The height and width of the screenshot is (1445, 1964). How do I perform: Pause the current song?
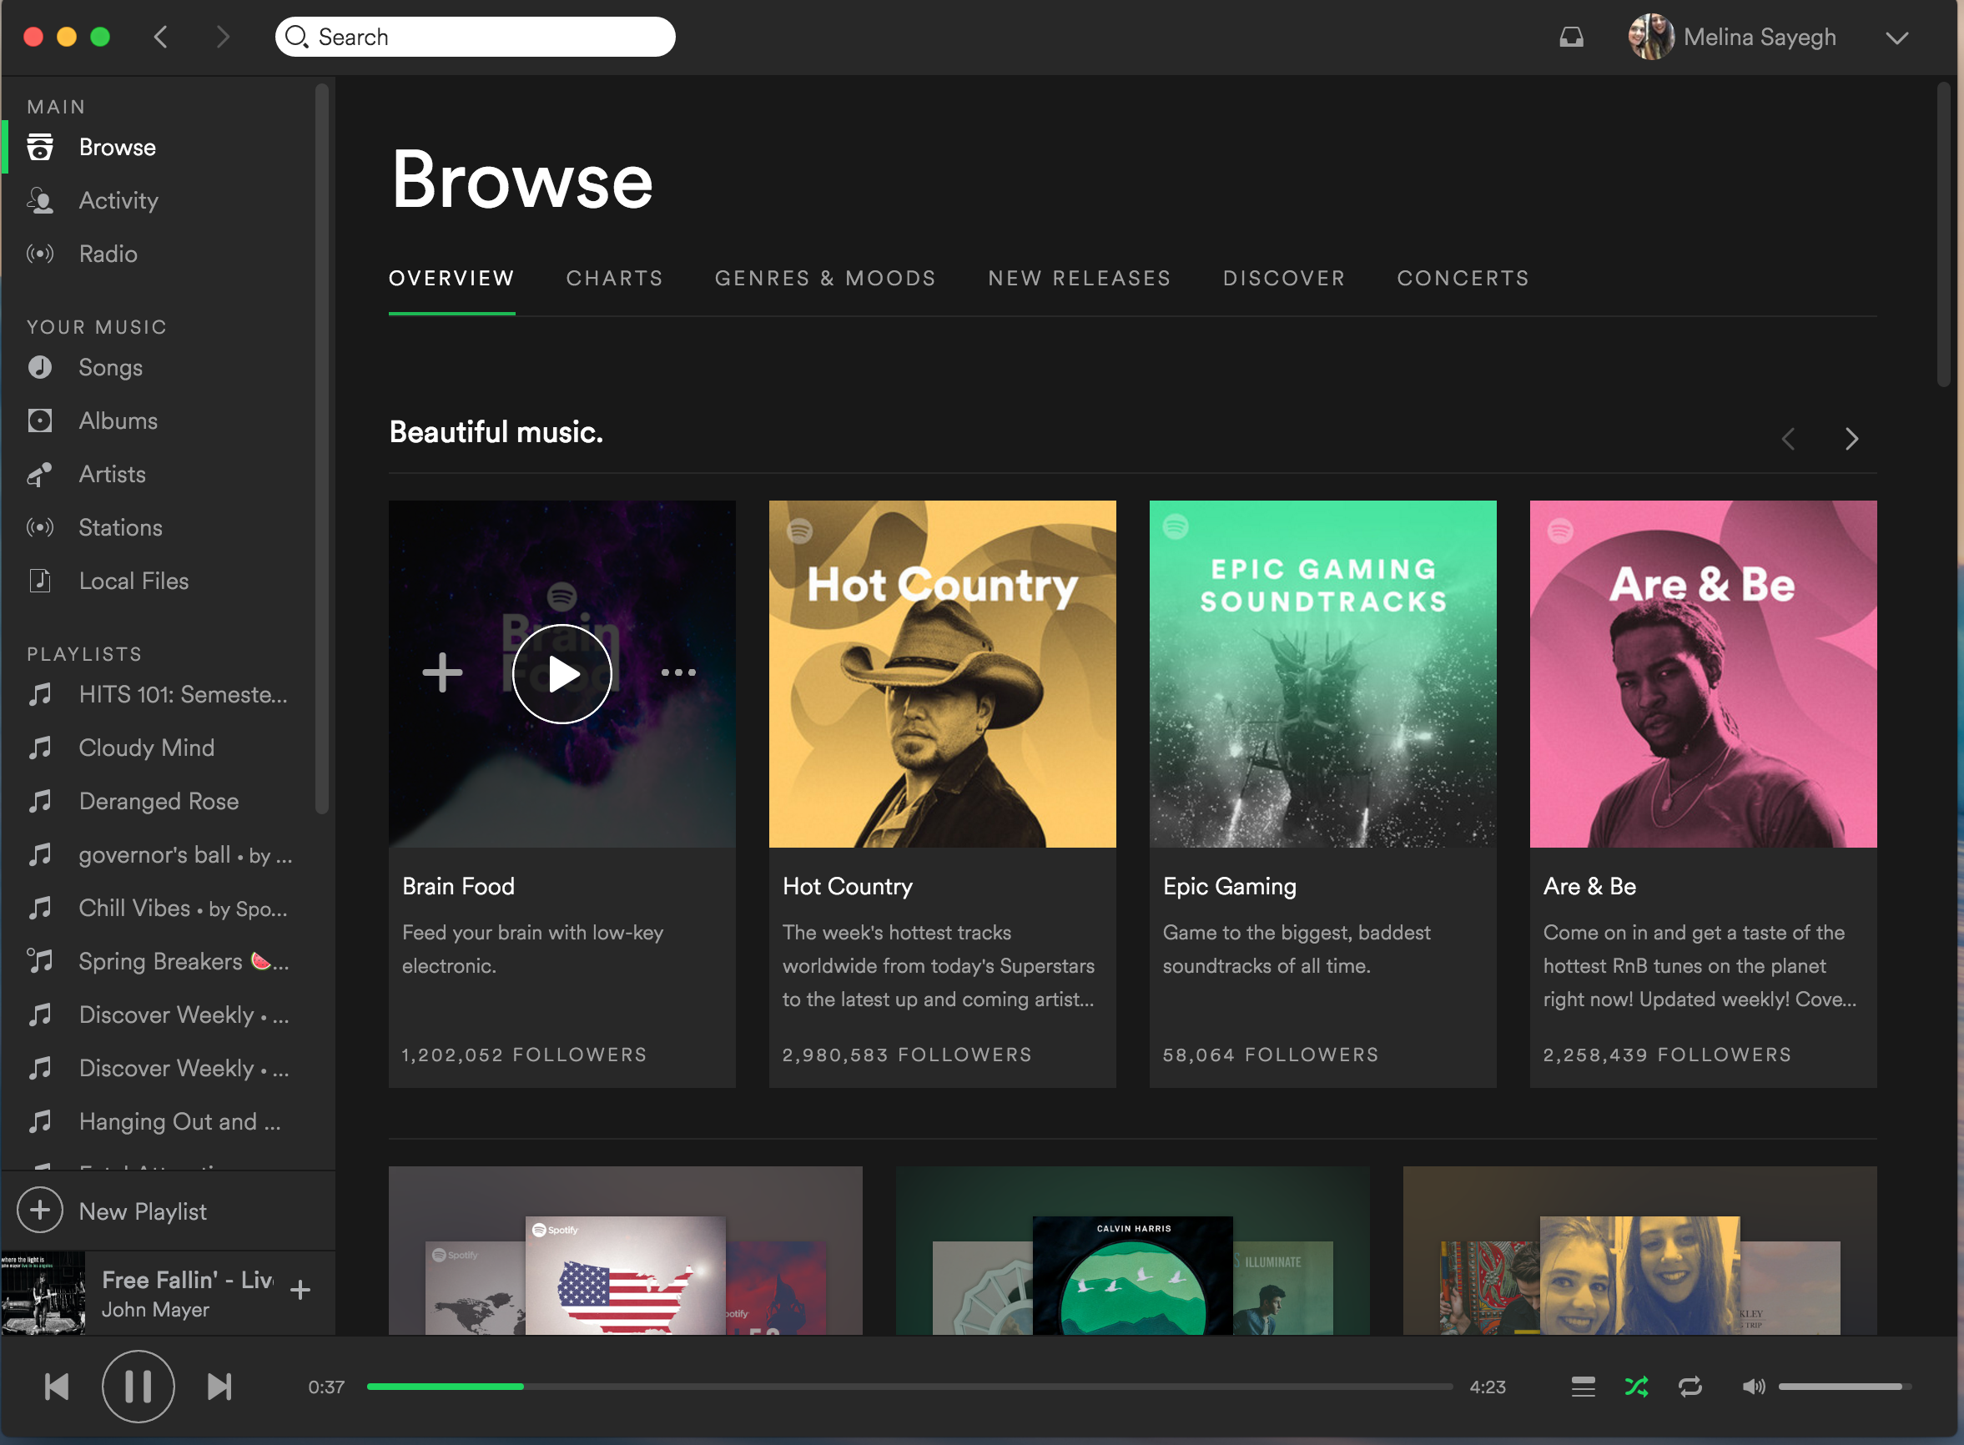point(138,1387)
